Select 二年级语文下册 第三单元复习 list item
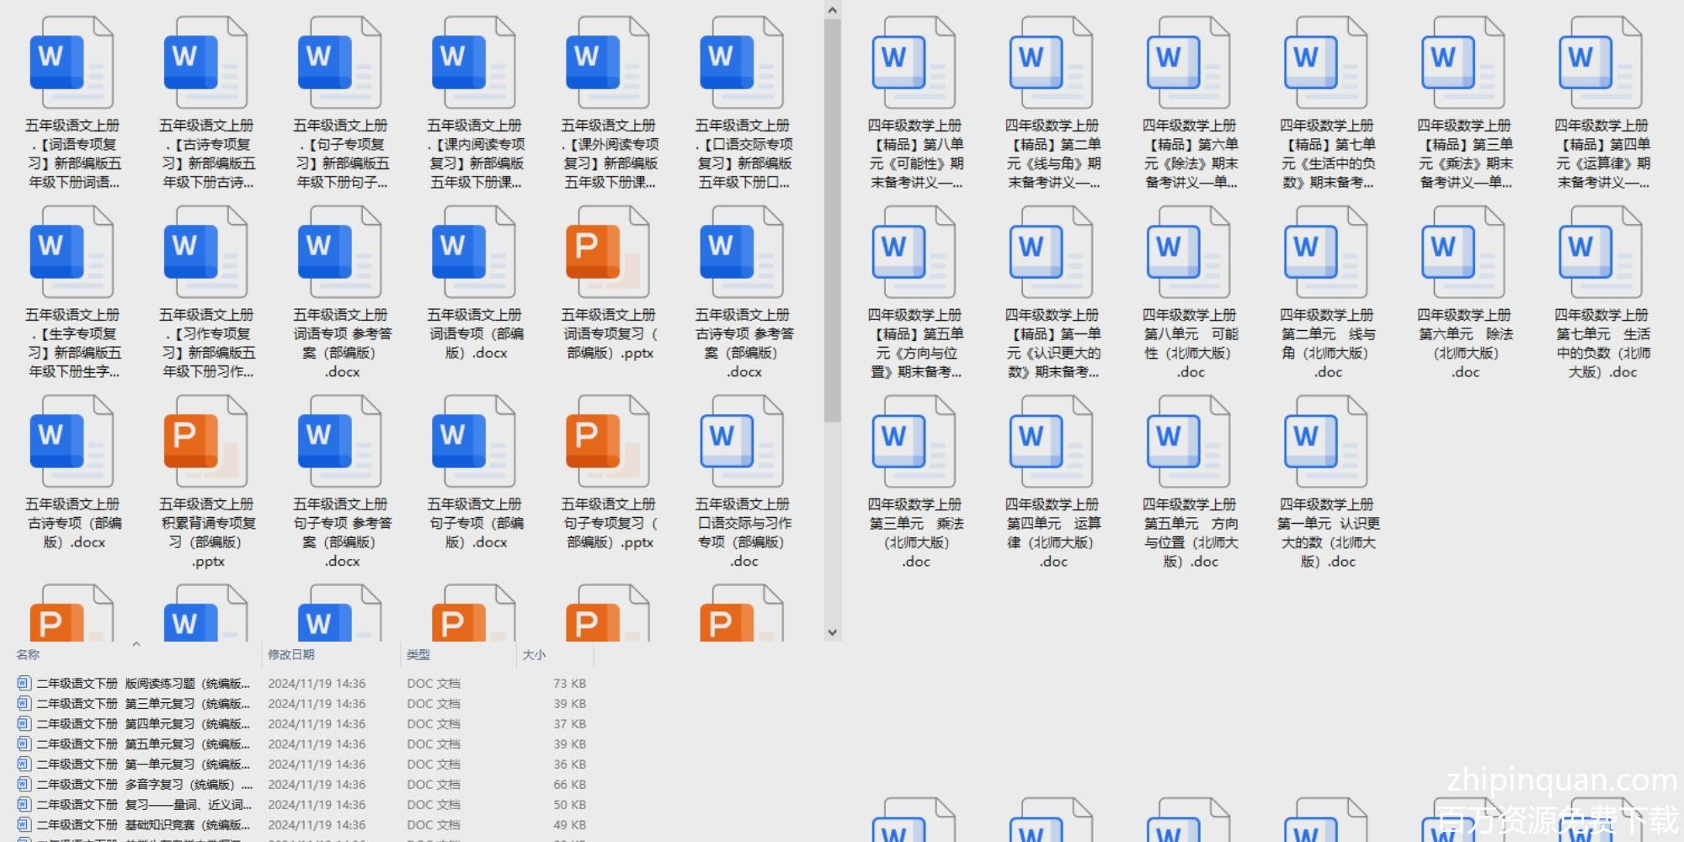This screenshot has width=1684, height=842. click(143, 704)
